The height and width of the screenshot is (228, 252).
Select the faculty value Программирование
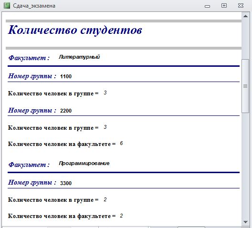click(84, 163)
